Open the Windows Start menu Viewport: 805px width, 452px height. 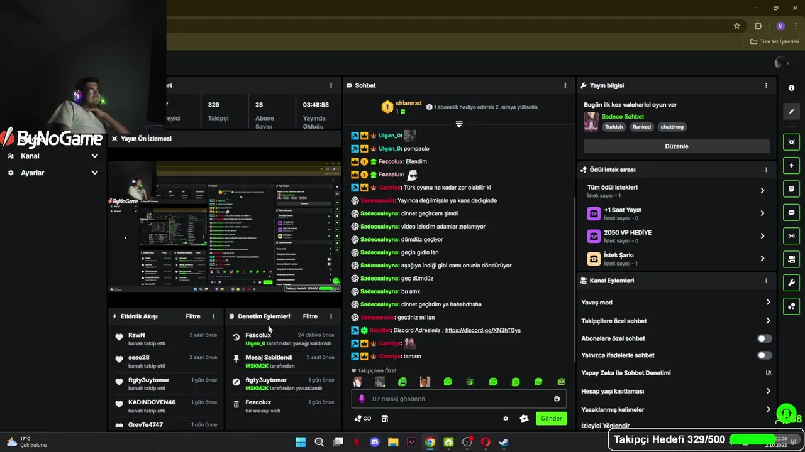[301, 442]
